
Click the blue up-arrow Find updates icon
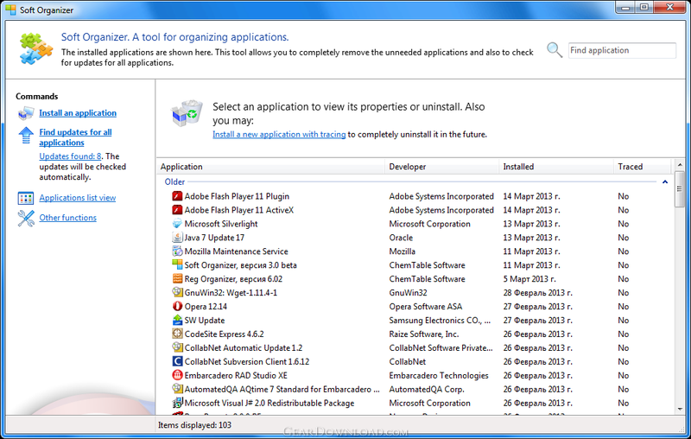click(26, 136)
